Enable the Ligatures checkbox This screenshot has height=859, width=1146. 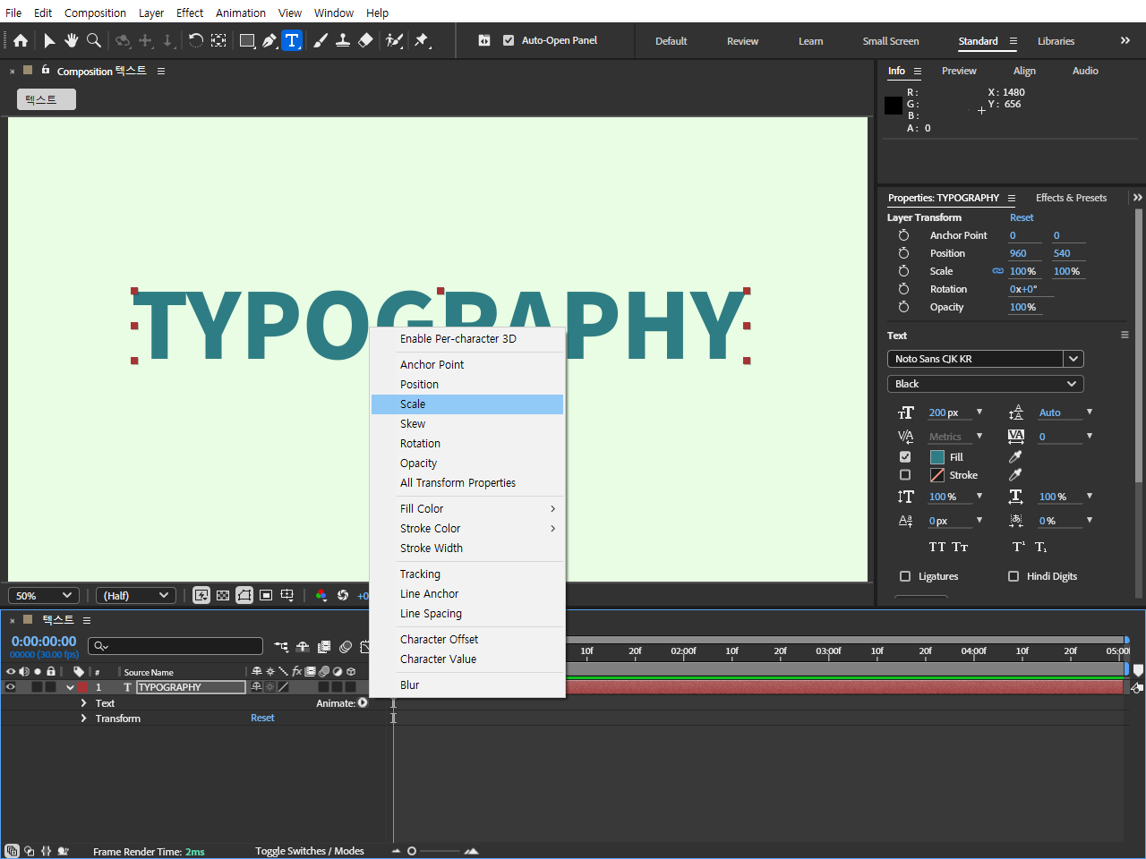pos(905,576)
